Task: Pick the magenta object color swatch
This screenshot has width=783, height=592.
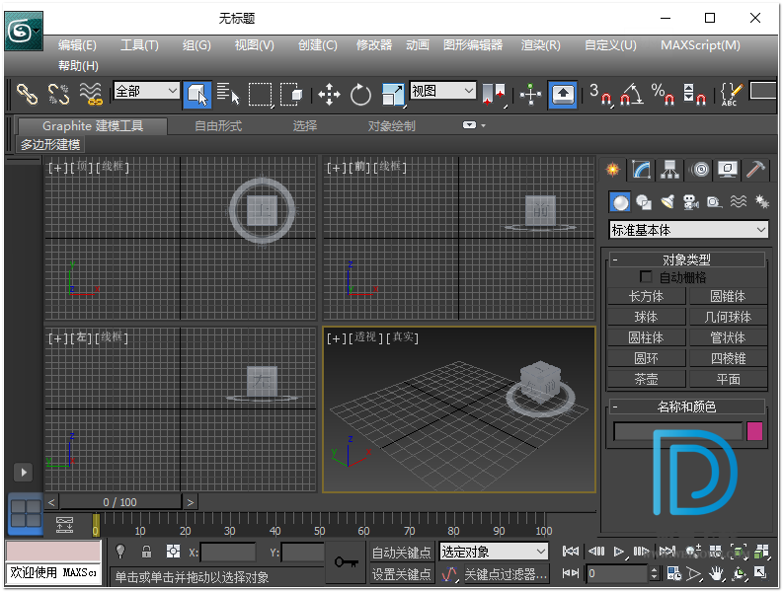Action: coord(754,431)
